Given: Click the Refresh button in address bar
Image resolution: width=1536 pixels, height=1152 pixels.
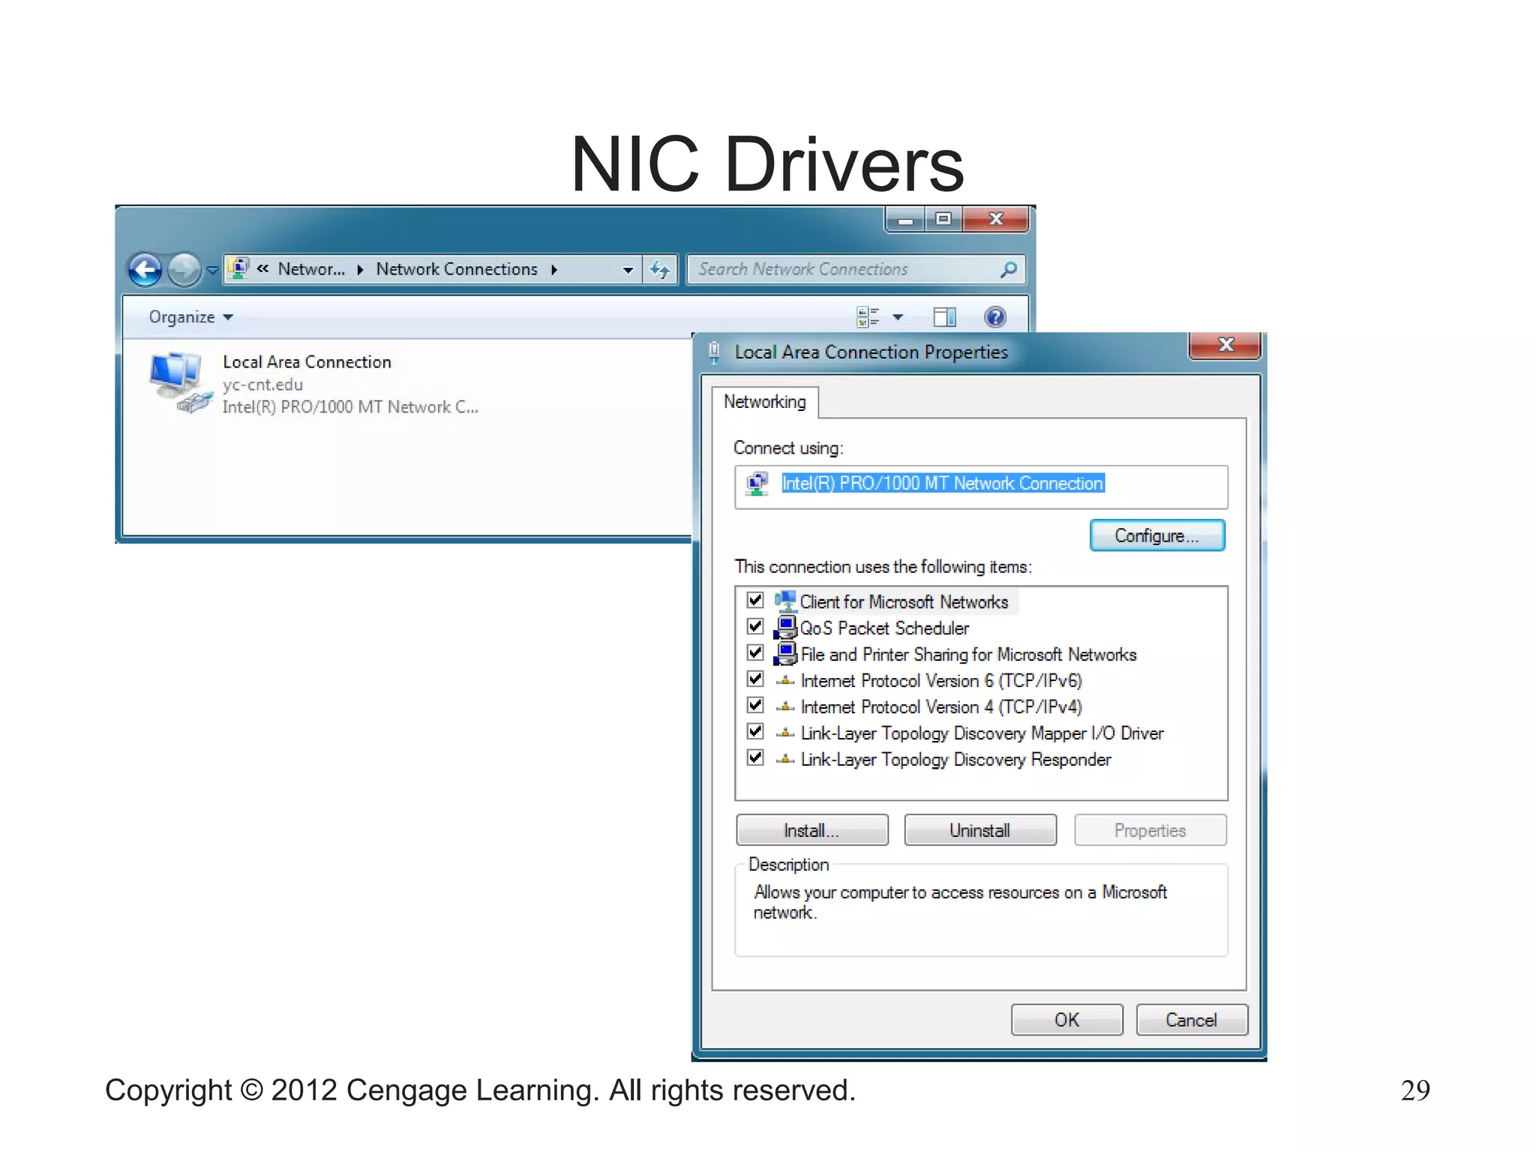Looking at the screenshot, I should pos(660,269).
